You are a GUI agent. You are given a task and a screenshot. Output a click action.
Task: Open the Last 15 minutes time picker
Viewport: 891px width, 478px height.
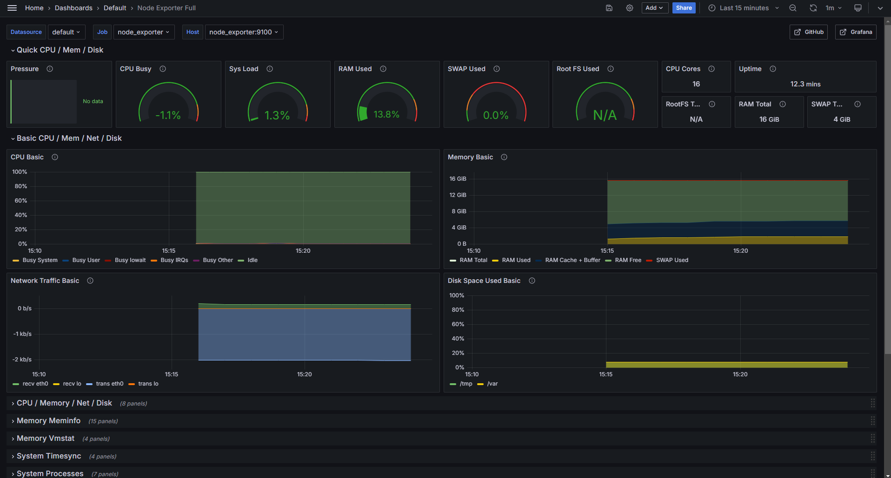(744, 8)
